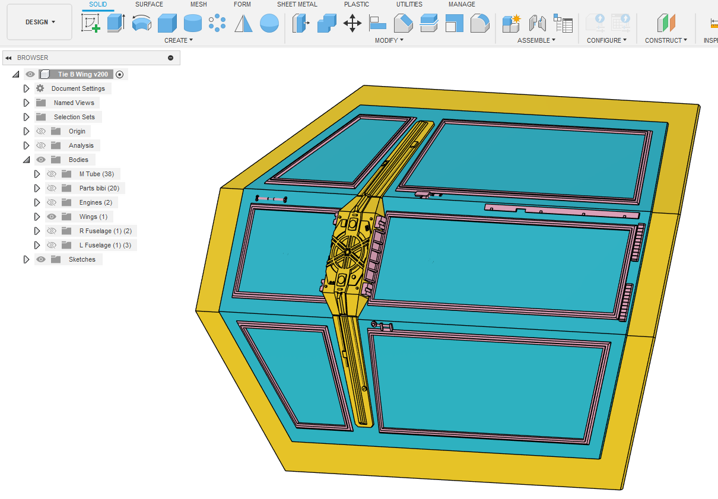Screen dimensions: 718x499
Task: Expand the Sketches folder
Action: 26,259
